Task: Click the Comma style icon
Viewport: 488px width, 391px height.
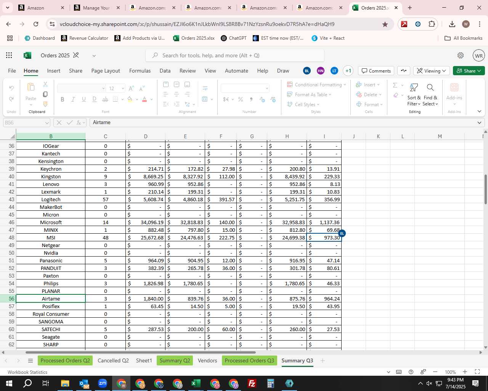Action: [x=251, y=99]
